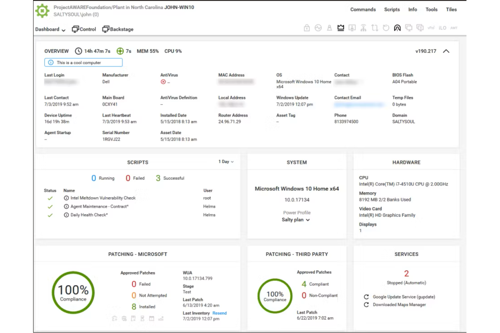Select the lock icon in the toolbar
Image resolution: width=500 pixels, height=333 pixels.
click(306, 28)
